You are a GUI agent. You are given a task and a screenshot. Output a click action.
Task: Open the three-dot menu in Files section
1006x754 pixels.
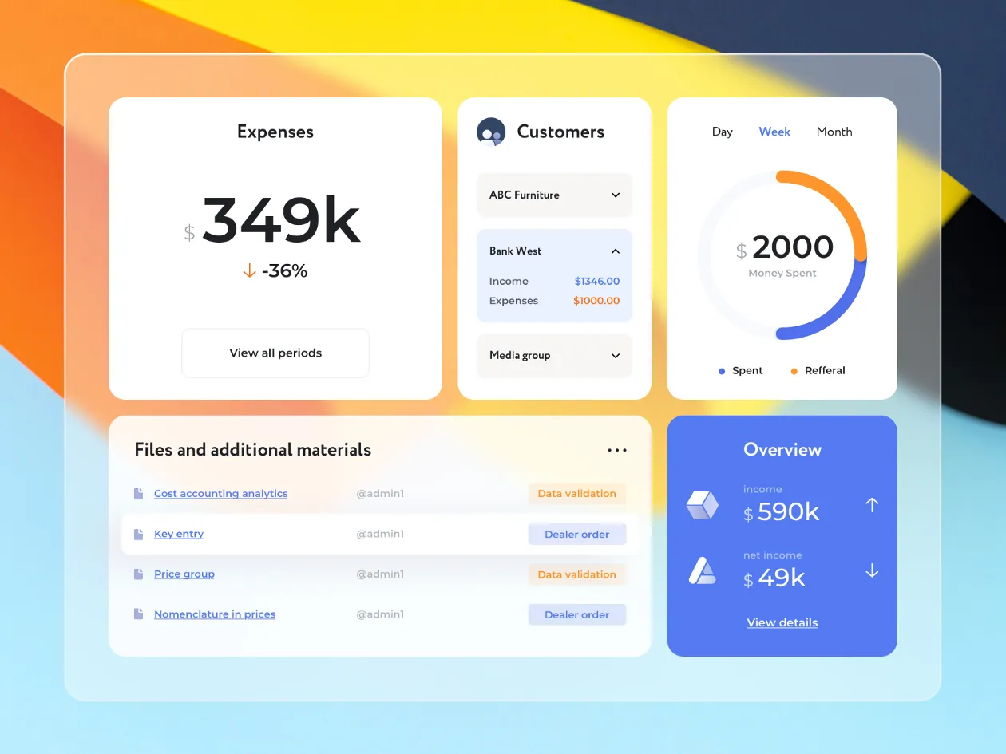[x=616, y=450]
